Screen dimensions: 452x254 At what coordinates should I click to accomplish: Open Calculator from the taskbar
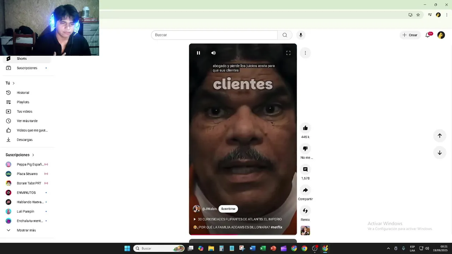[x=221, y=248]
